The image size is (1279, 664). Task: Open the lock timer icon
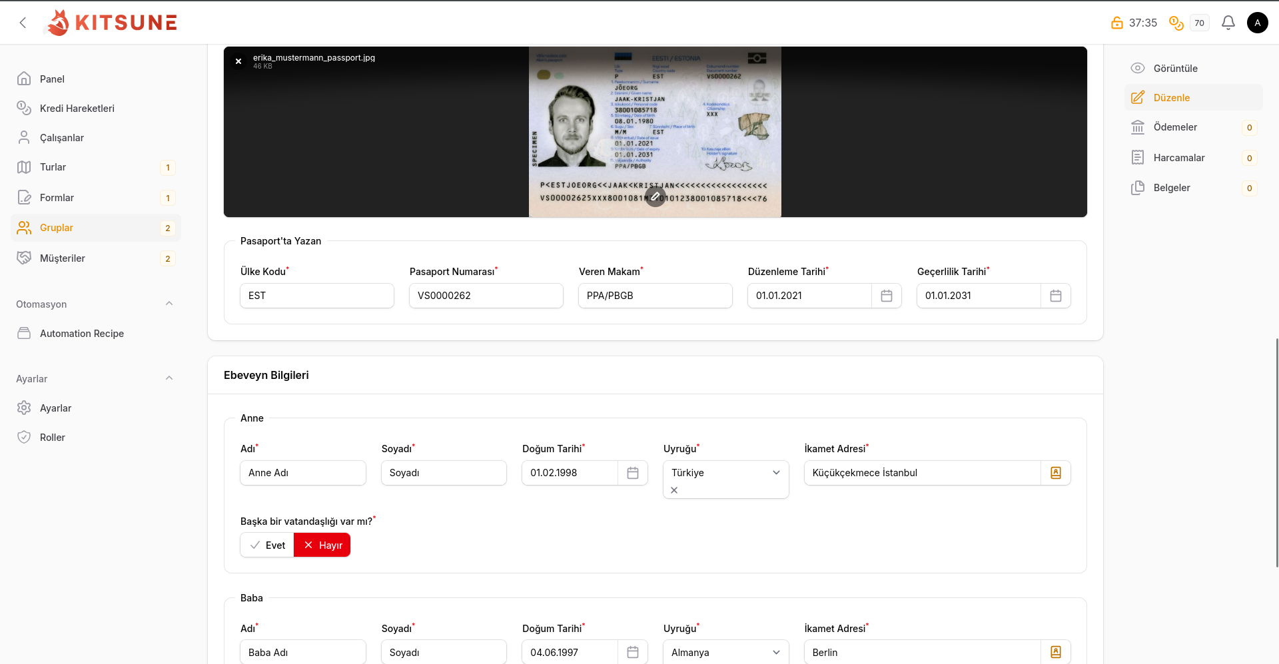[1117, 23]
